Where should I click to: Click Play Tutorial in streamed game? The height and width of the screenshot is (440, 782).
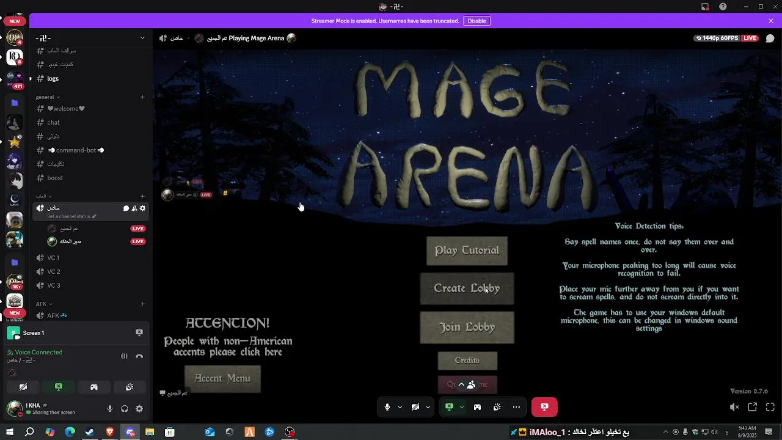[467, 251]
